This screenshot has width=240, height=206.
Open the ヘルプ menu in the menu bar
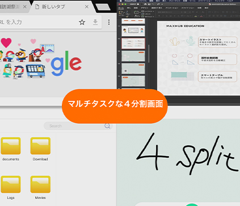pos(230,1)
